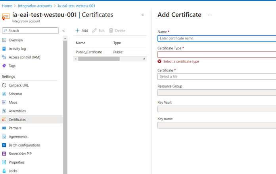Screen dimensions: 276x174
Task: Select Tags menu item
Action: tap(12, 66)
